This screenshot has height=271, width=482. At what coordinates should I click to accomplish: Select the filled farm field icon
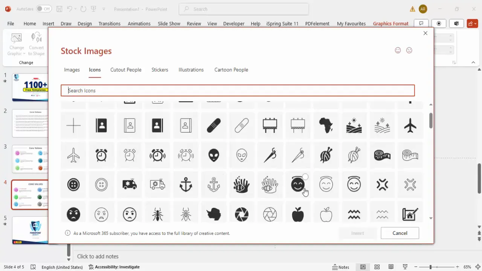(354, 125)
